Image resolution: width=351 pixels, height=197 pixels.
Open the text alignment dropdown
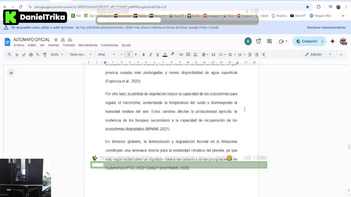pos(205,54)
